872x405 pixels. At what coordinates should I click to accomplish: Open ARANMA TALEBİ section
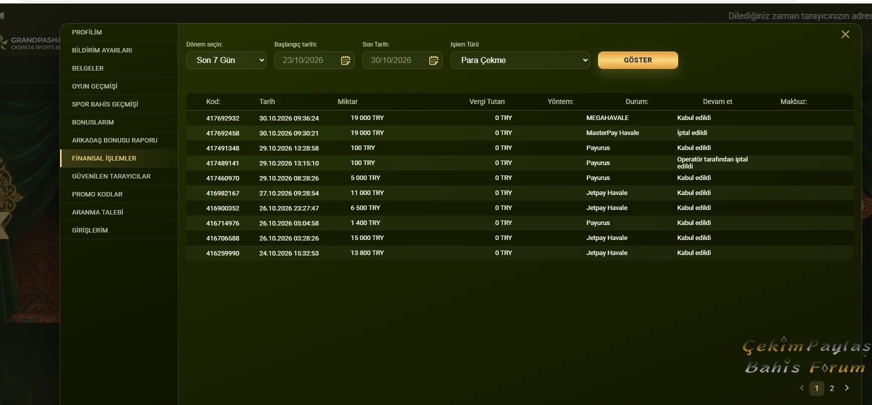tap(119, 212)
